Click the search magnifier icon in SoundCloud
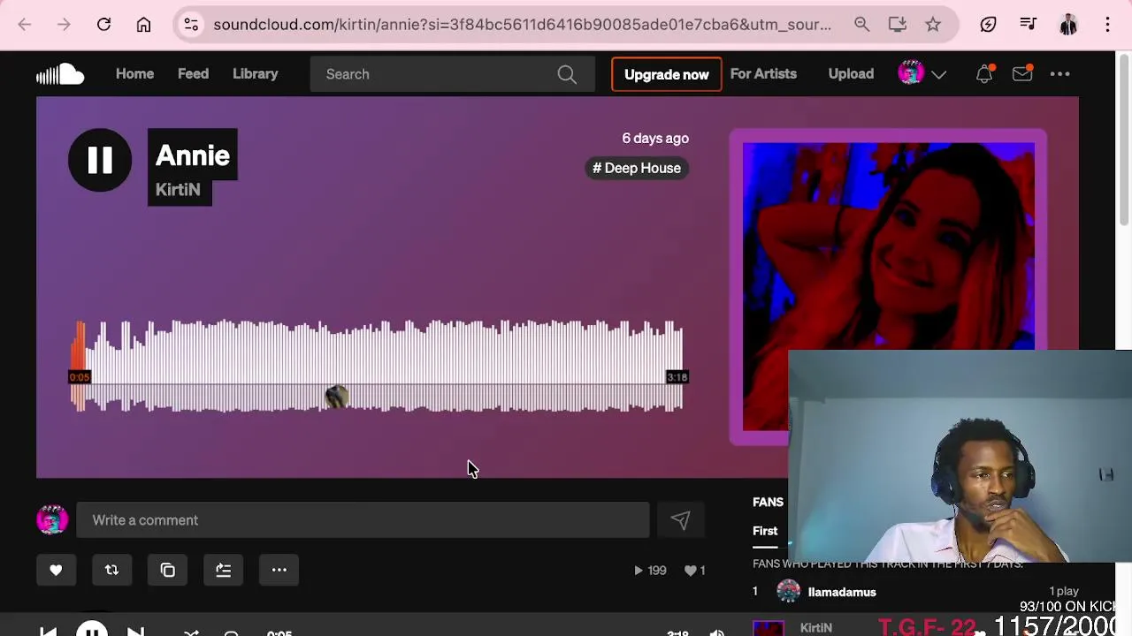Viewport: 1132px width, 636px height. tap(567, 74)
